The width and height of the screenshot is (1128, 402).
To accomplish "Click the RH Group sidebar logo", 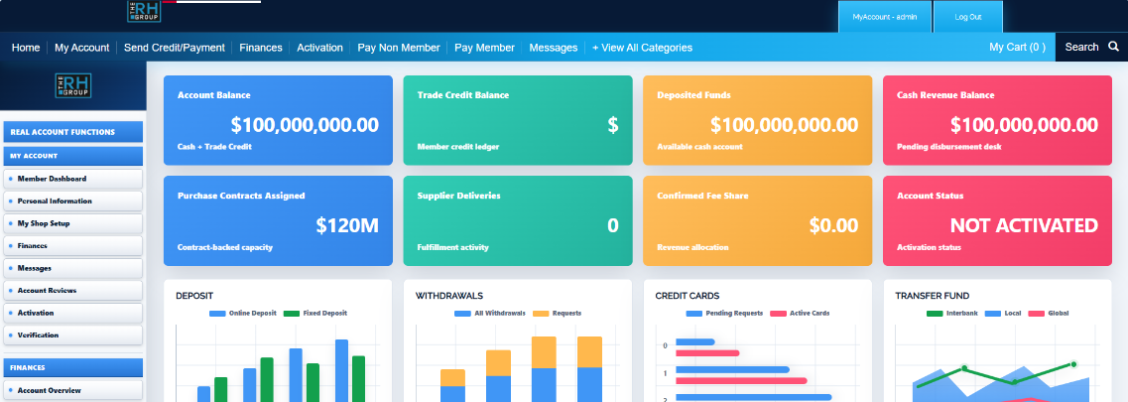I will pos(73,85).
